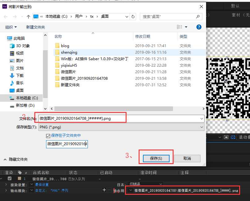Click the subfolder name input field

coord(67,144)
